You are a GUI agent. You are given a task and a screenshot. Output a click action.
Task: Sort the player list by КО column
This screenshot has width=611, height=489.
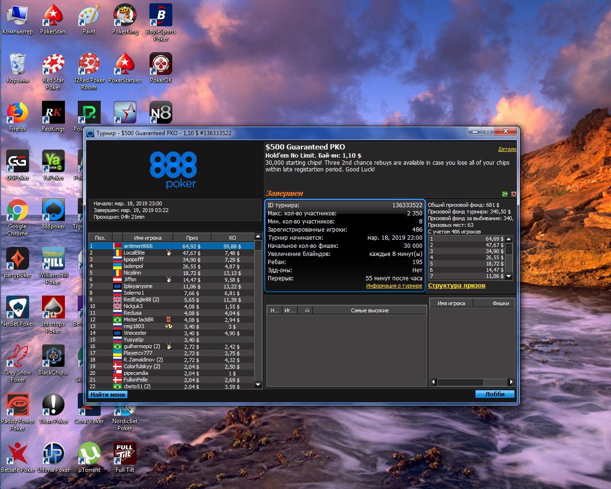pyautogui.click(x=232, y=237)
